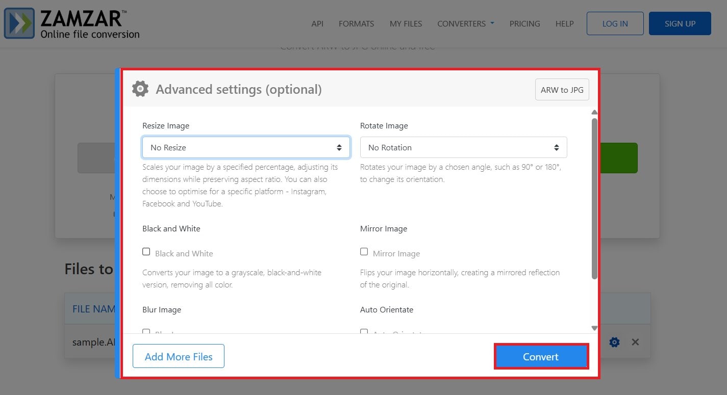Click the Zamzar logo icon
The height and width of the screenshot is (395, 727).
tap(19, 23)
